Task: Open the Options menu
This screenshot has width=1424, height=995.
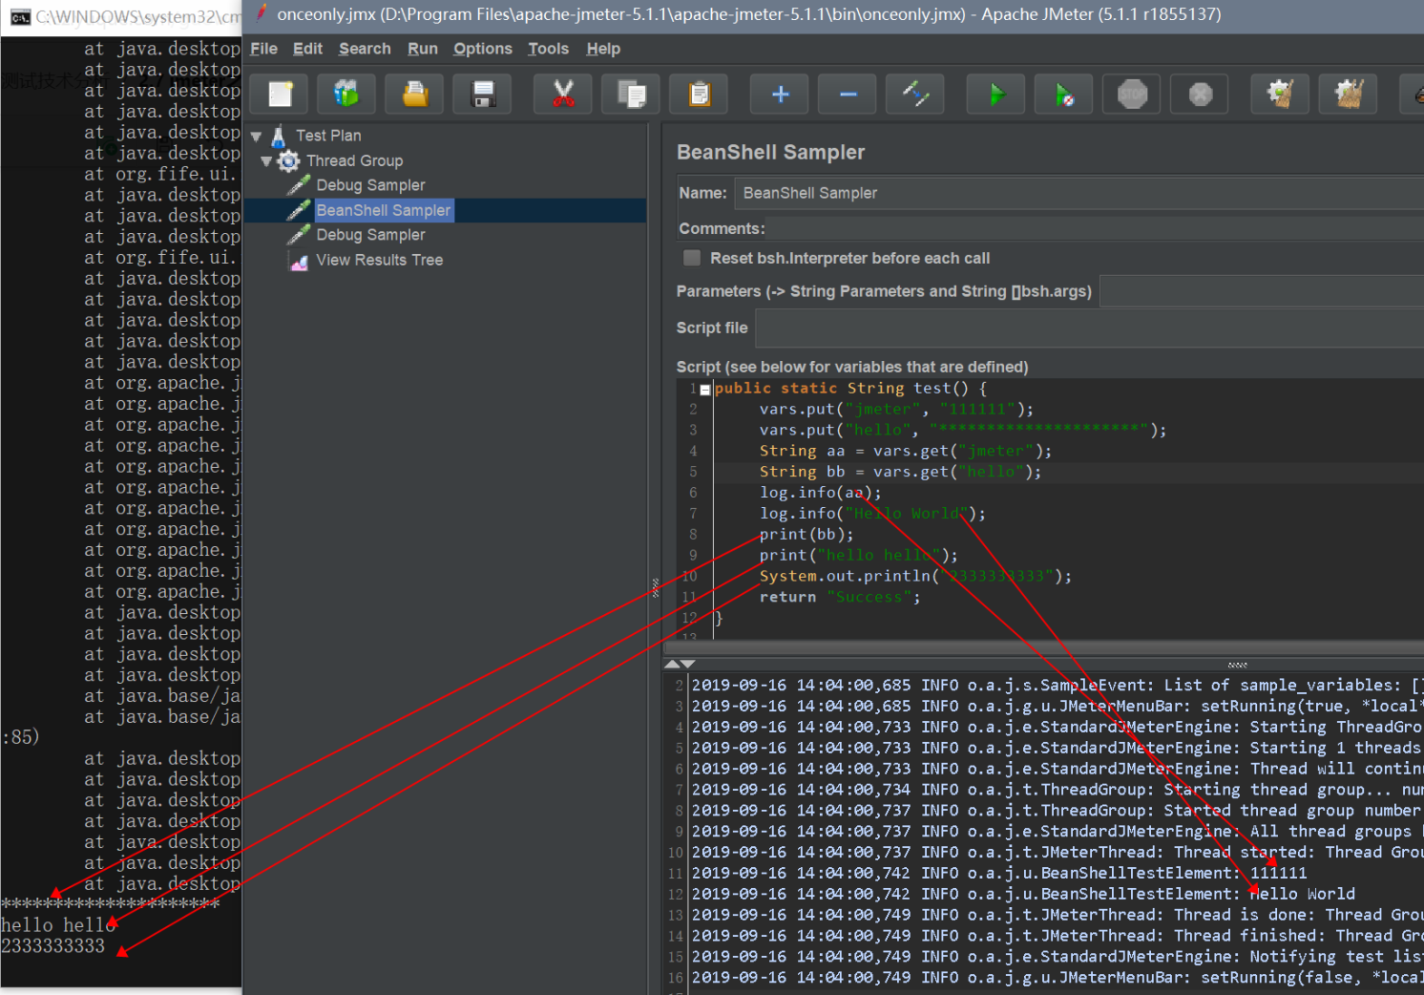Action: (483, 49)
